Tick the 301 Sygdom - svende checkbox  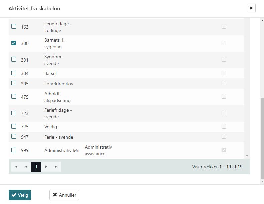coord(14,59)
